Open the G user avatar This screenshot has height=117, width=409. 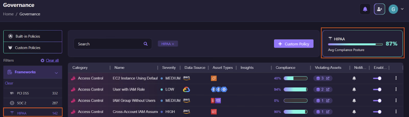click(393, 9)
